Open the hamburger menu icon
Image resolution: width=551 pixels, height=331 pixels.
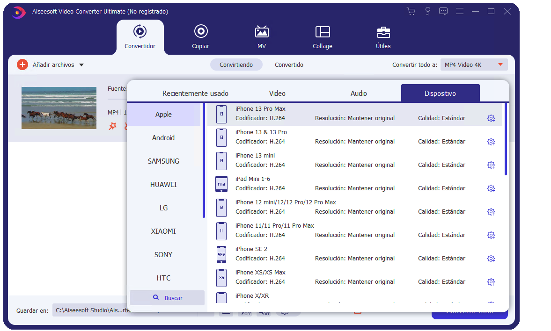[x=459, y=11]
